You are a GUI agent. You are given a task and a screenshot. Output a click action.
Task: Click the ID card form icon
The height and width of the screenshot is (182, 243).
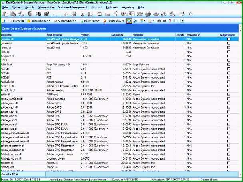click(x=132, y=14)
